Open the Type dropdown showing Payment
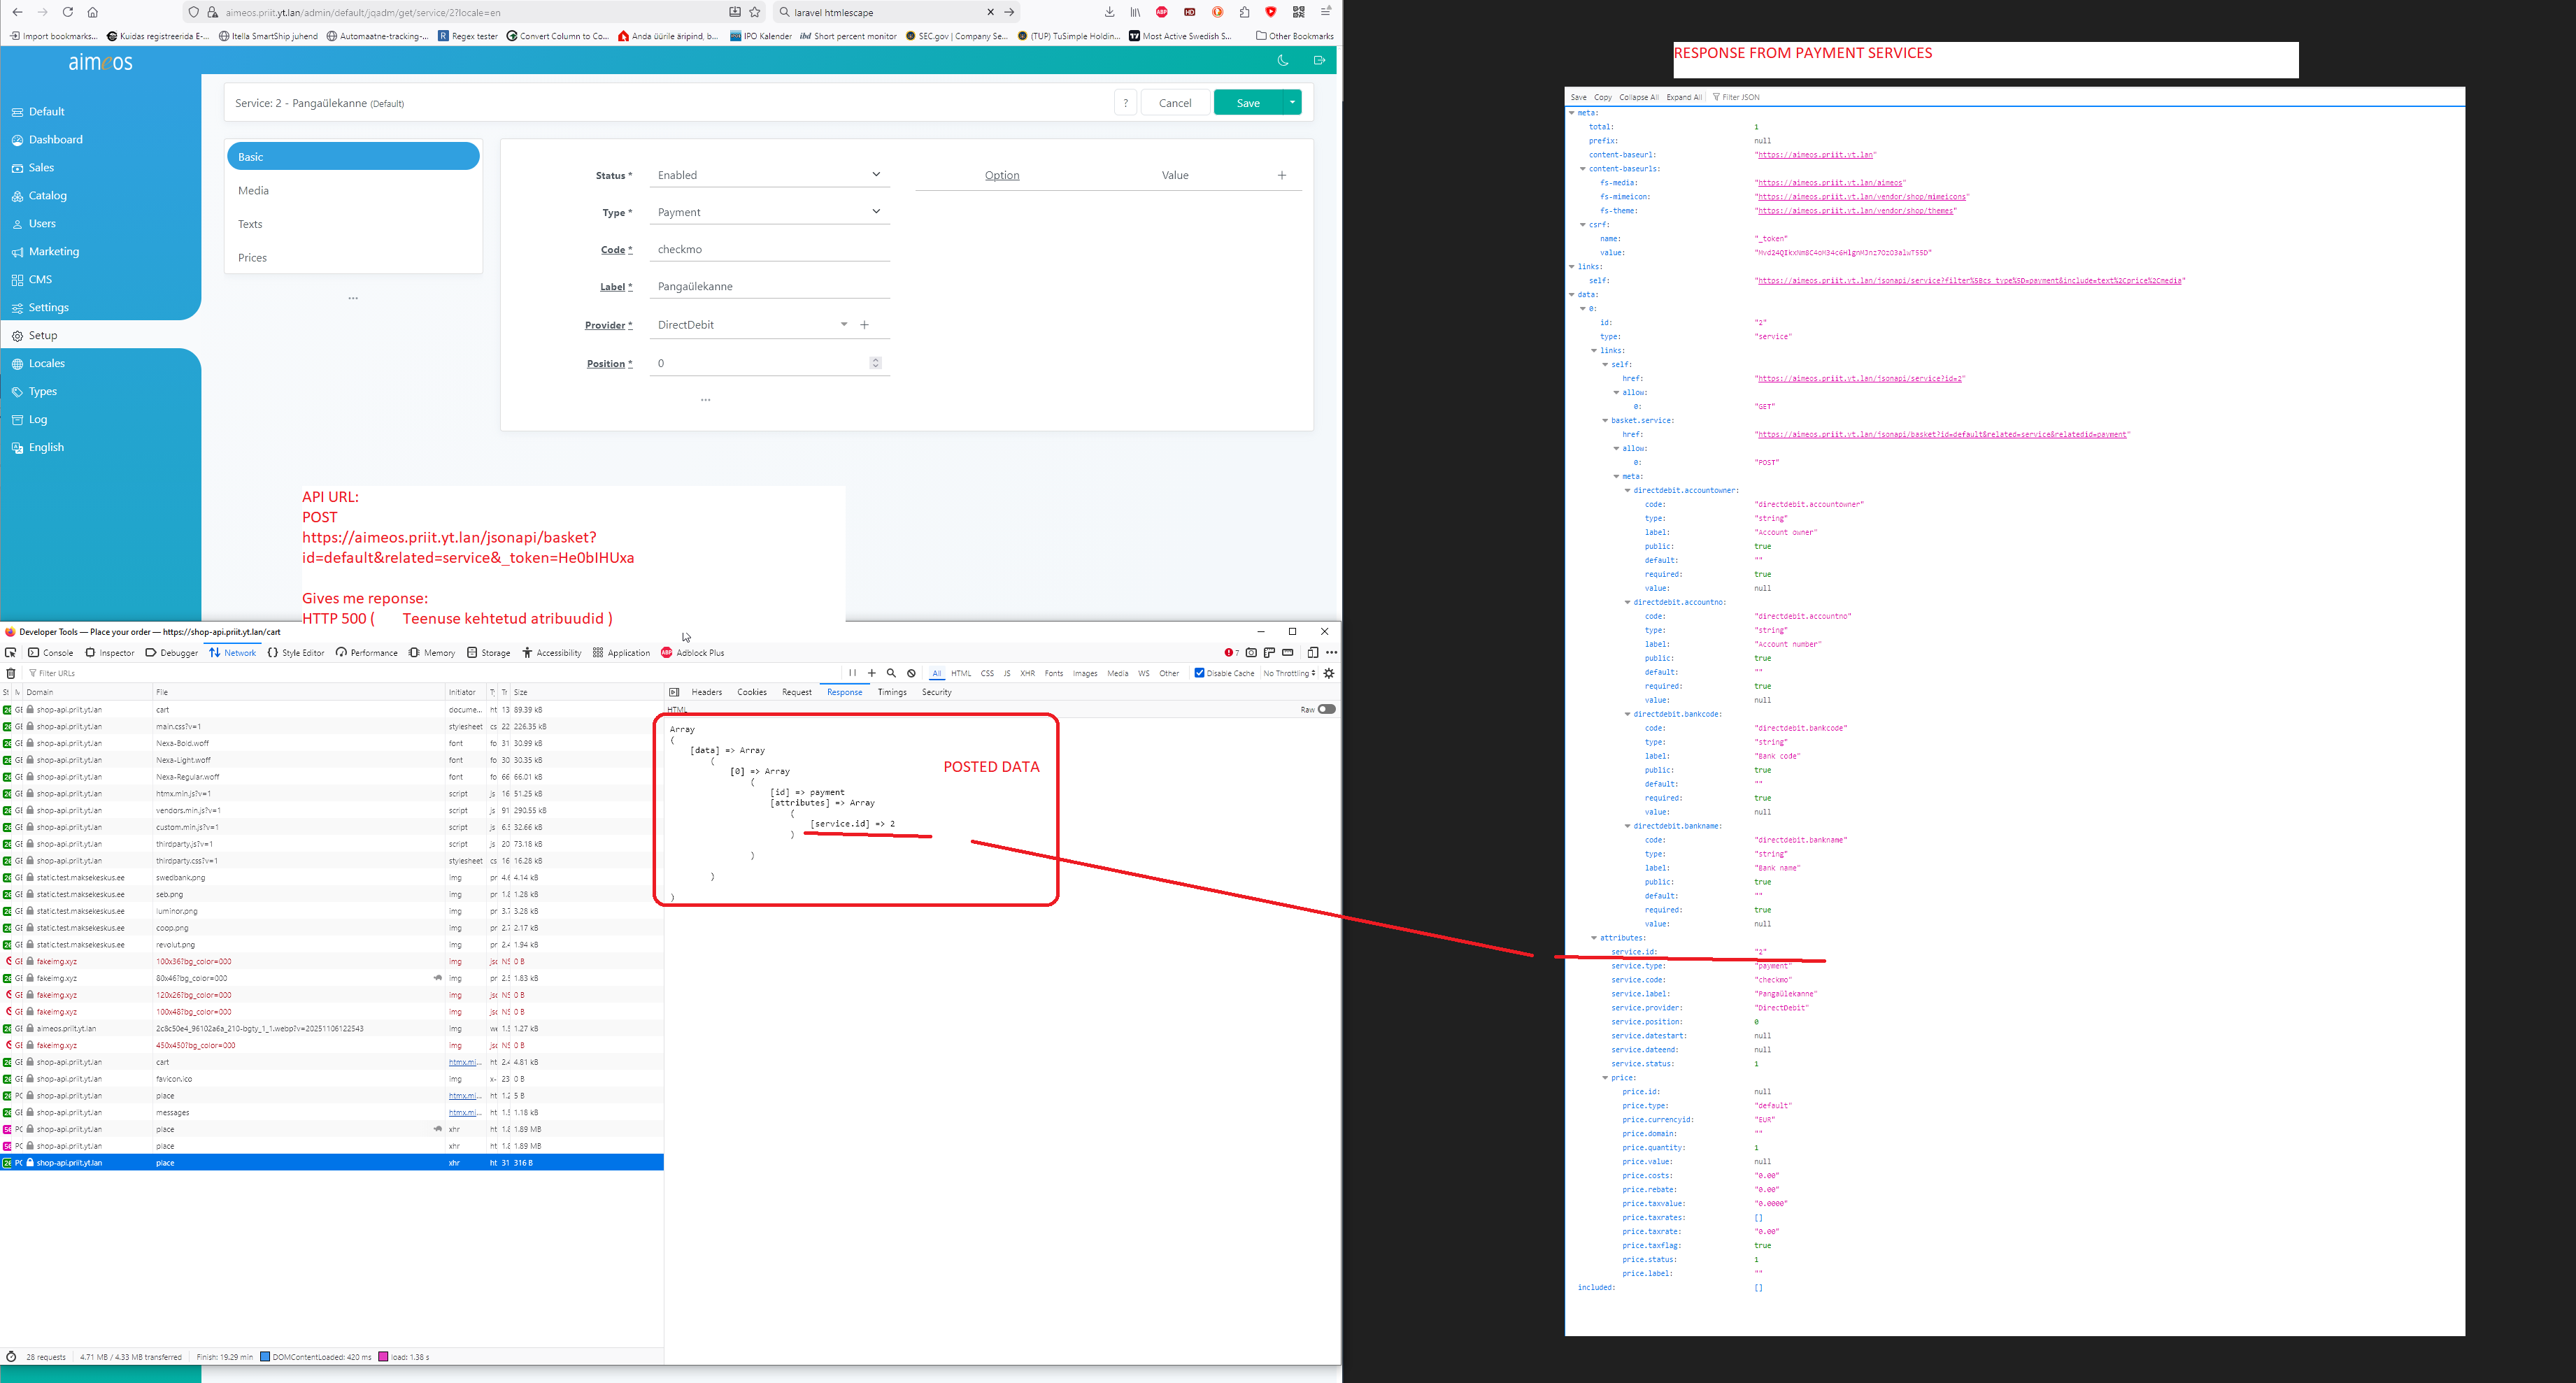This screenshot has width=2576, height=1383. pyautogui.click(x=768, y=212)
